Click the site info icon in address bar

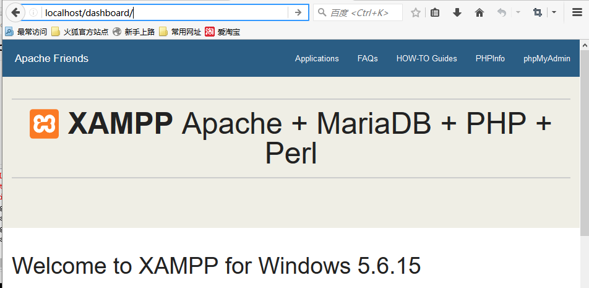[33, 12]
